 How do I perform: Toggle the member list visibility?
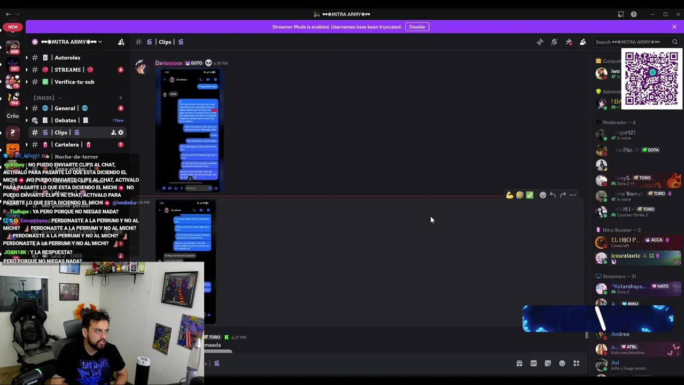tap(583, 42)
